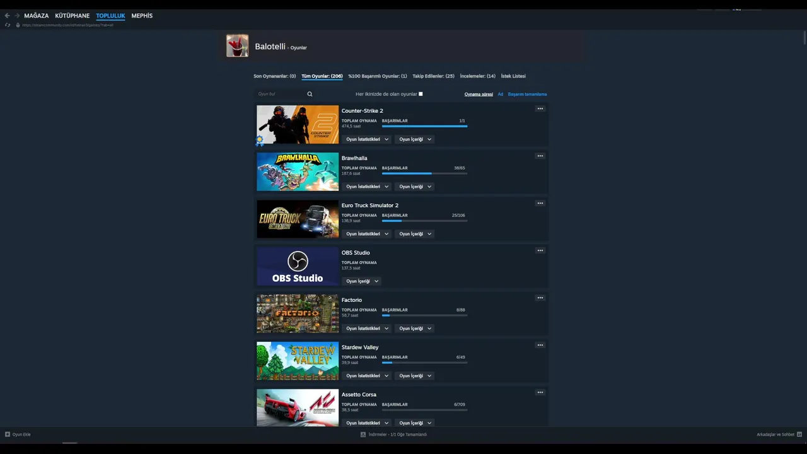Open İndirmeler downloads status
Screen dimensions: 807x454
398,434
